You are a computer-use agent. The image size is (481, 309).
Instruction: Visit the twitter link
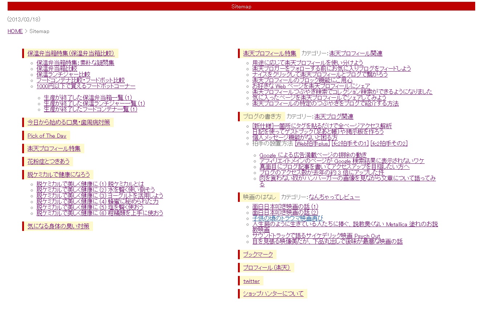point(251,281)
